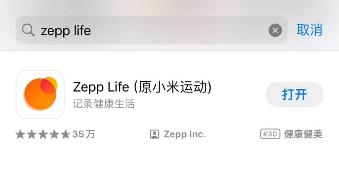
Task: Tap the fifth rating star
Action: [65, 134]
